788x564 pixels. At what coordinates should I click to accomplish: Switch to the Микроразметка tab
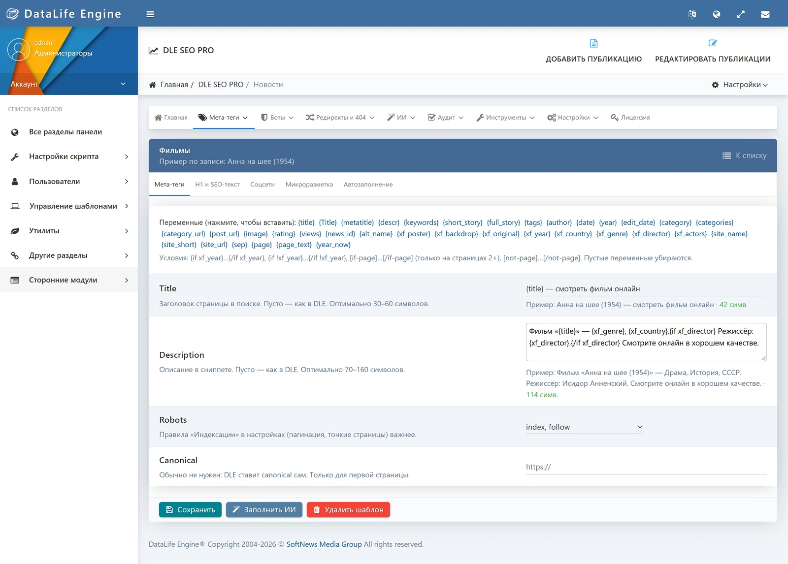pos(309,185)
